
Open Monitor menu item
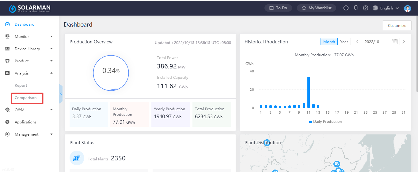[x=22, y=36]
